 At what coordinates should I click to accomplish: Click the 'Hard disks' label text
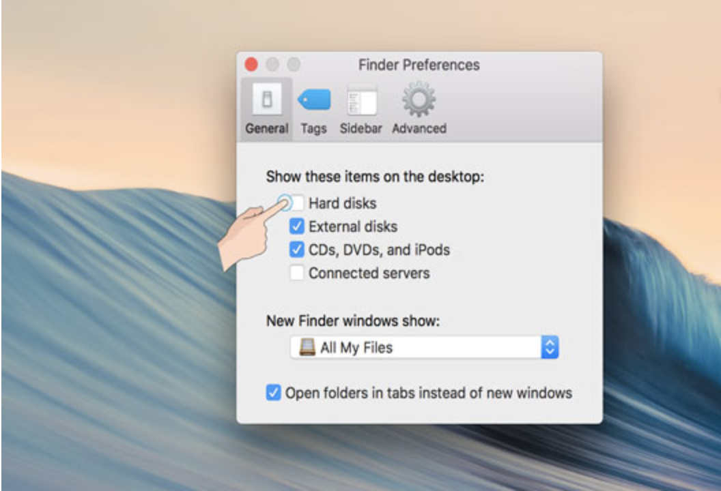(343, 203)
